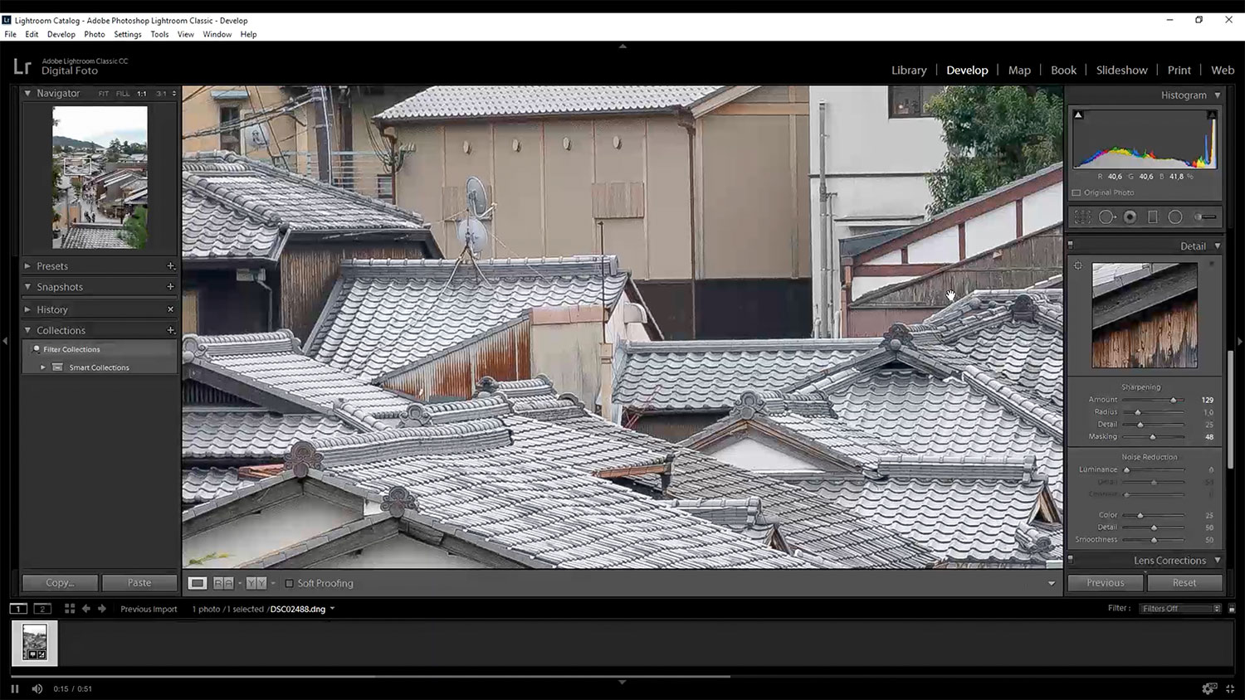Click the Copy... button
The width and height of the screenshot is (1245, 700).
point(60,583)
